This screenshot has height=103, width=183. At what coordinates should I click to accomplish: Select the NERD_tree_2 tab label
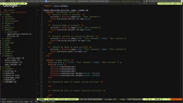point(149,3)
